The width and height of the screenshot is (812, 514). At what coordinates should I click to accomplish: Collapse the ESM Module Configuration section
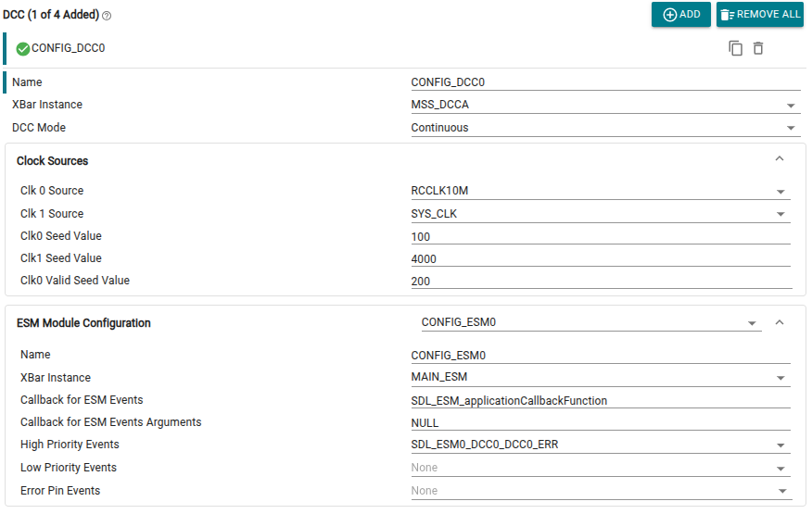tap(780, 322)
